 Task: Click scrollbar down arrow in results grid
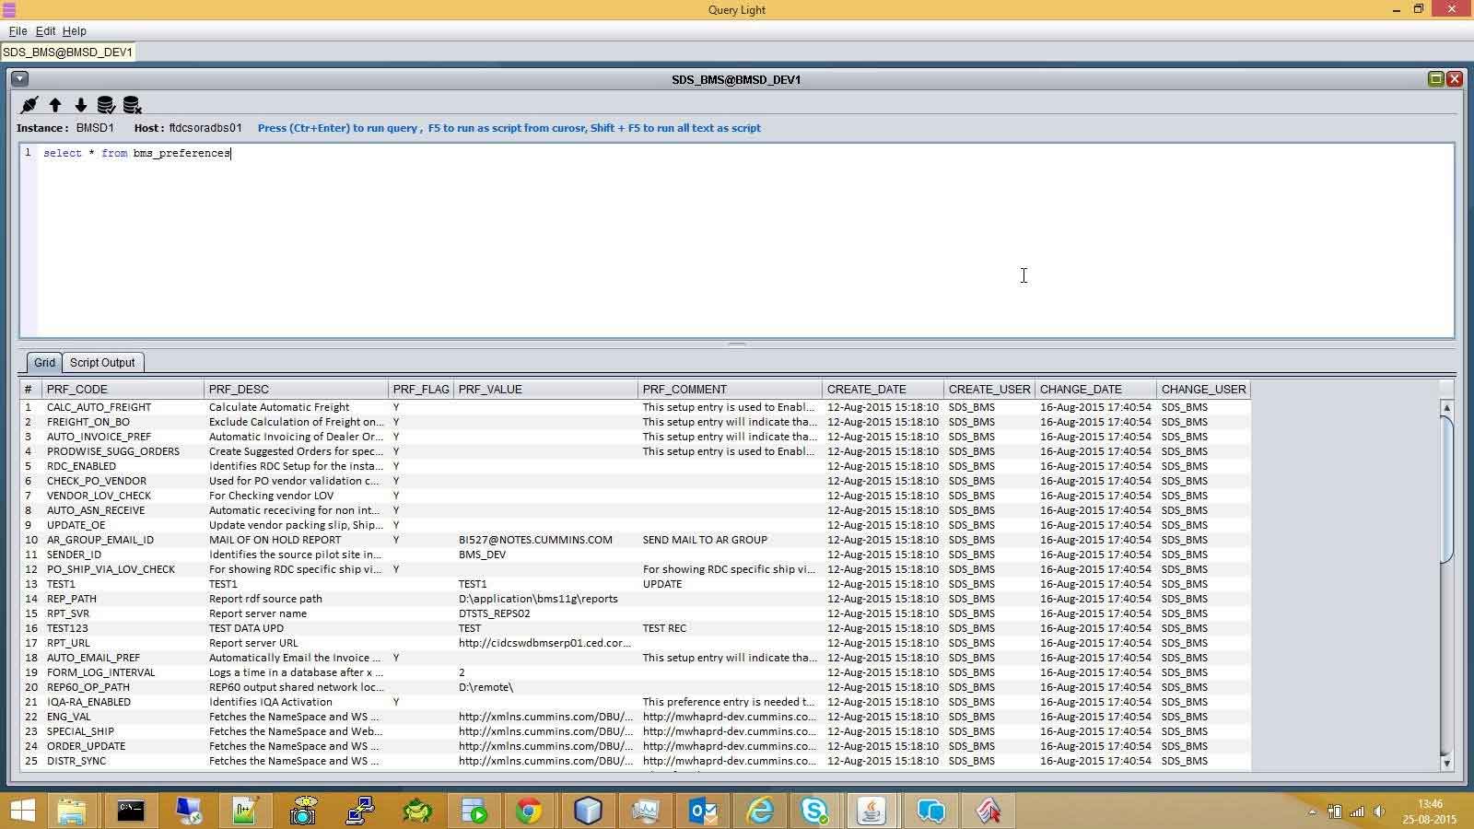(x=1446, y=762)
